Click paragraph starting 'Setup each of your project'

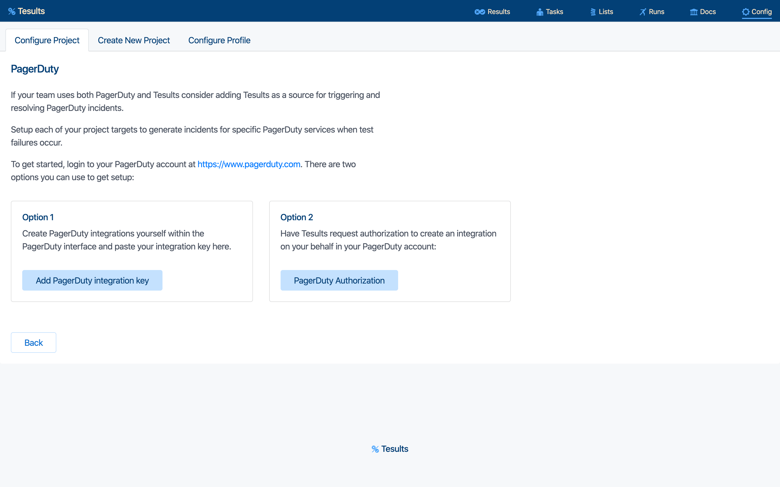[192, 136]
